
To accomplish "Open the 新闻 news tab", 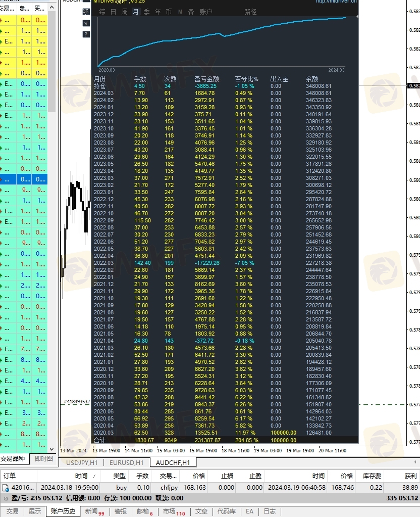I will (94, 511).
